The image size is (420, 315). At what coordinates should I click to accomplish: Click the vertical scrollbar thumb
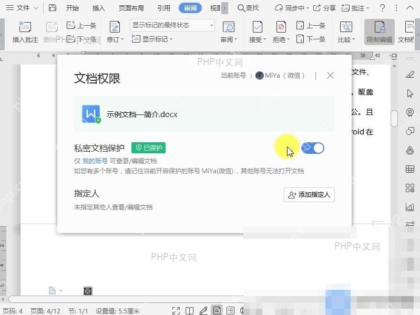click(394, 118)
